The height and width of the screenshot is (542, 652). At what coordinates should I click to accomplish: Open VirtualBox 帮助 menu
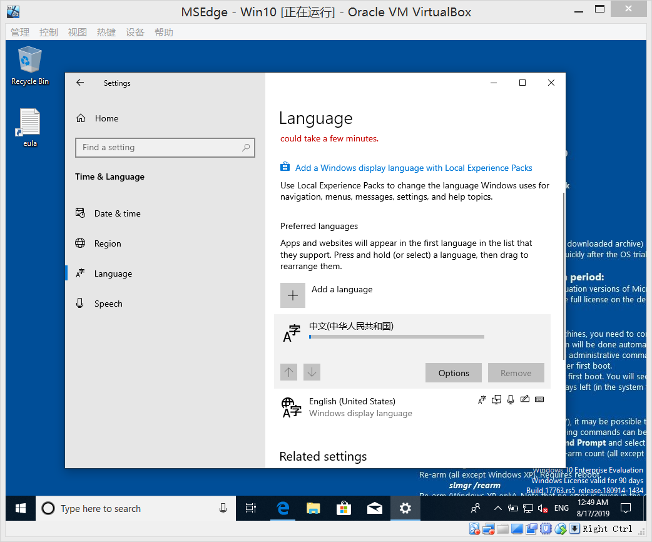point(164,33)
